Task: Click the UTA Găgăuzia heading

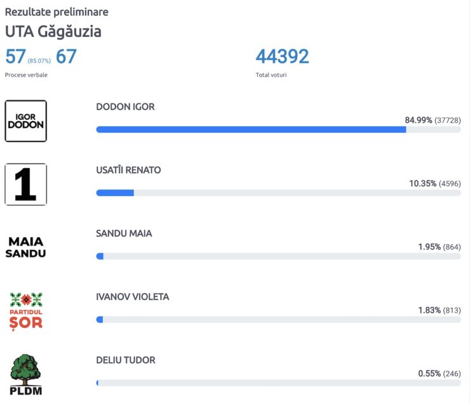Action: pos(53,32)
